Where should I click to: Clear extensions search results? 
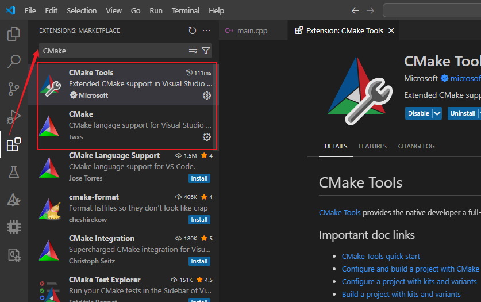coord(193,51)
